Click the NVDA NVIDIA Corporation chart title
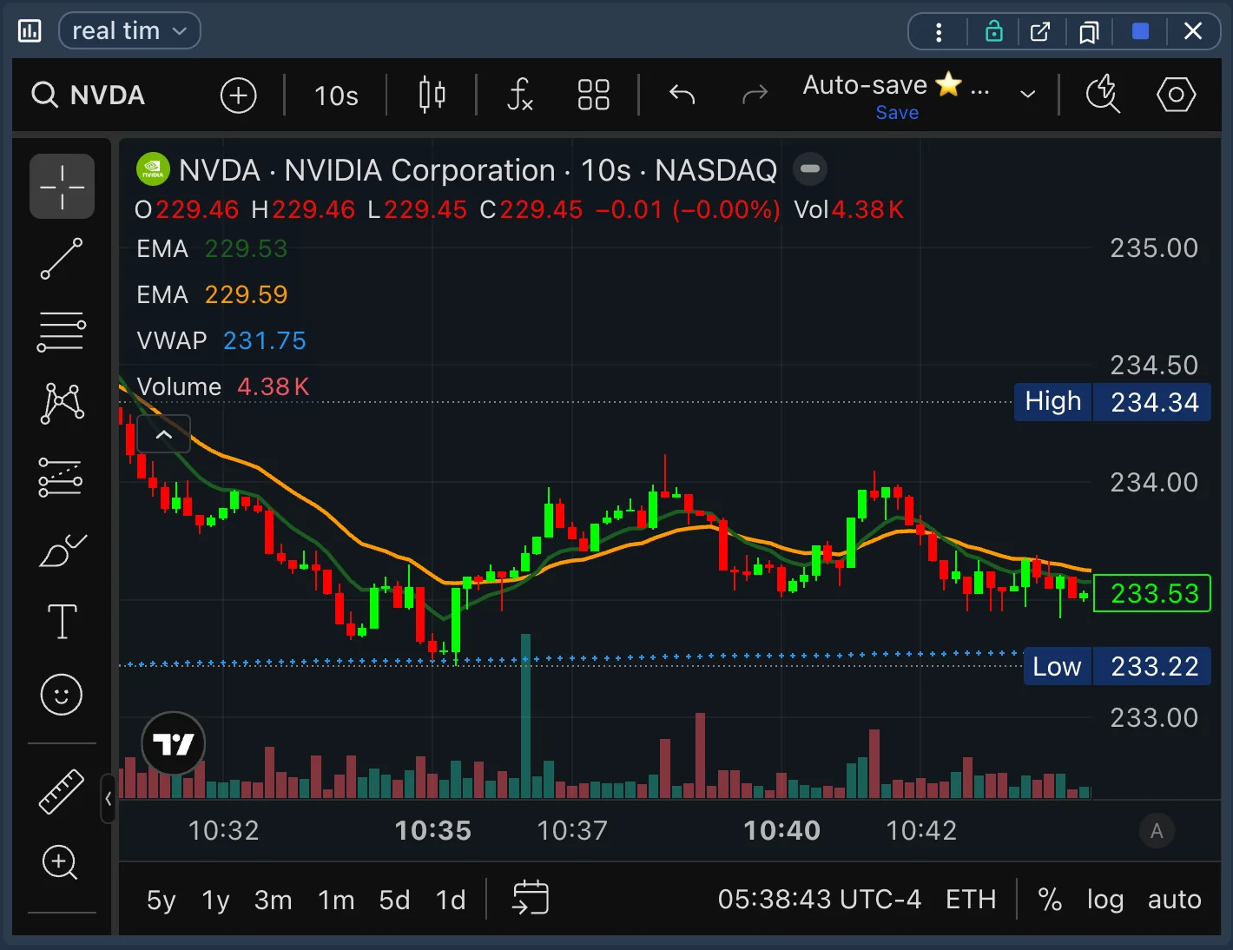Viewport: 1233px width, 950px height. coord(478,170)
